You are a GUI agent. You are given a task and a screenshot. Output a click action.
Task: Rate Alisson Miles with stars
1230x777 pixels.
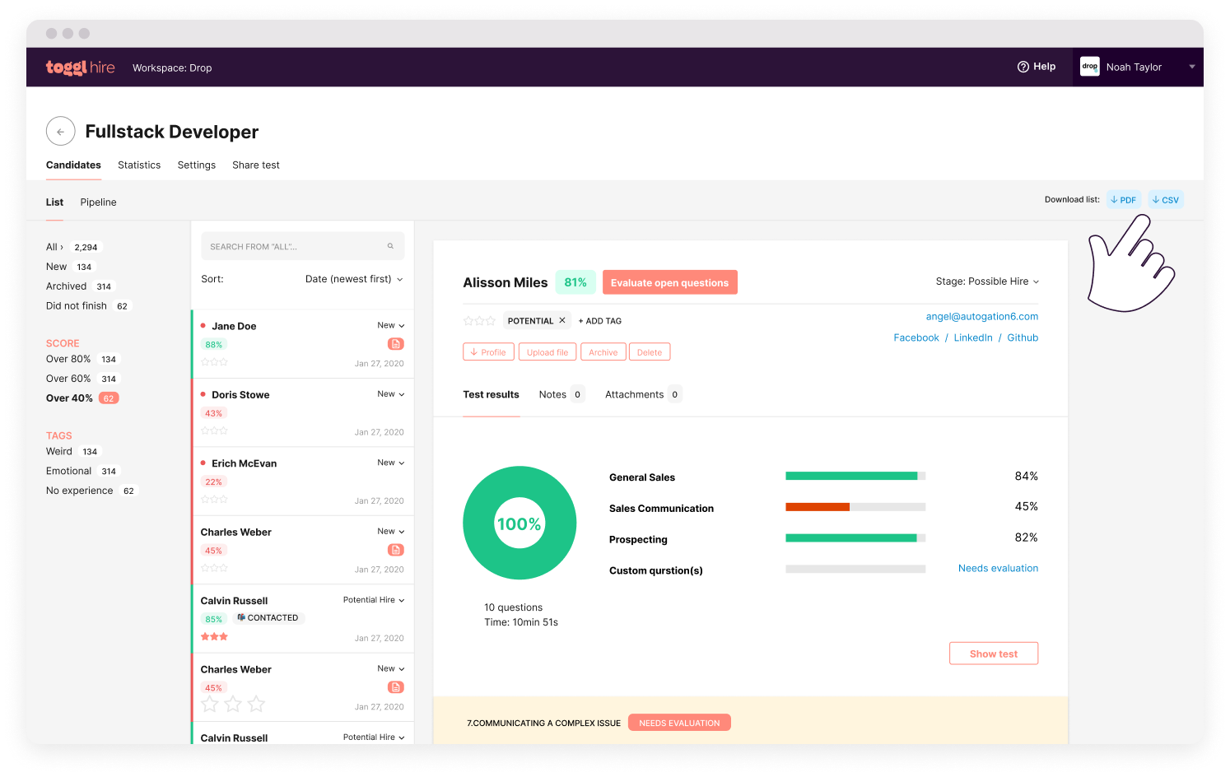(479, 321)
